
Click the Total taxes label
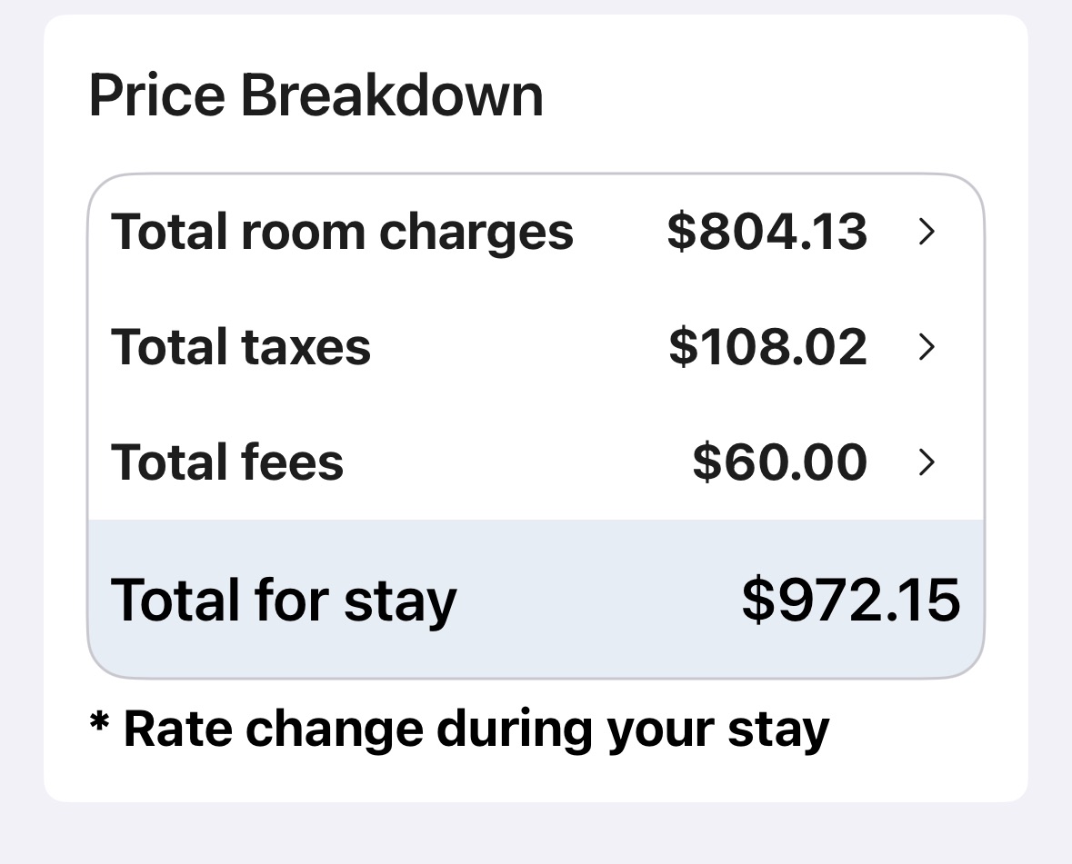point(241,347)
